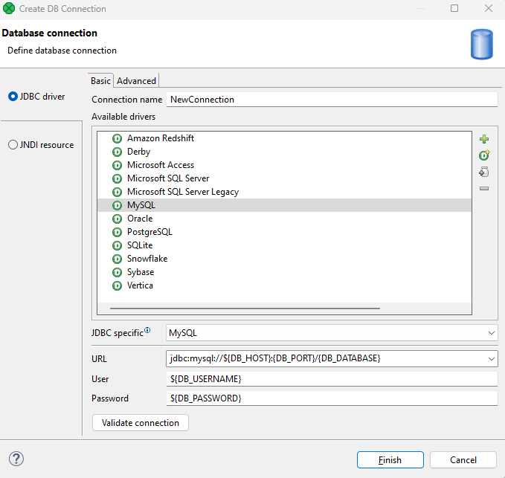
Task: Click the new driver icon with star
Action: 484,155
